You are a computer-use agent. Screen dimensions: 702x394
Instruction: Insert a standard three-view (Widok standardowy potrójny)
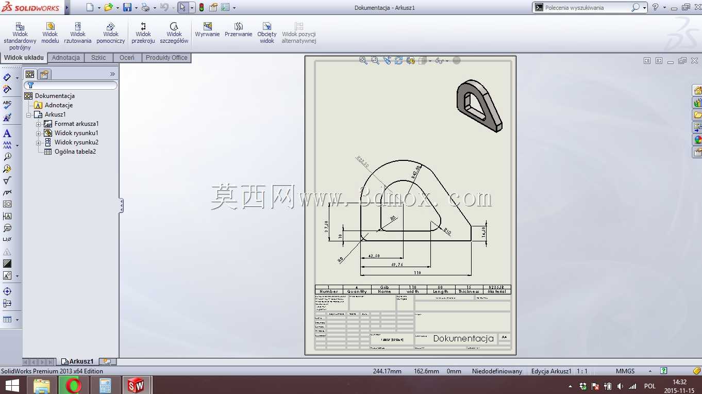pyautogui.click(x=20, y=36)
